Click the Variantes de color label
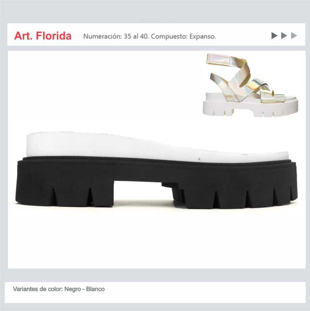310x311 pixels. [38, 289]
